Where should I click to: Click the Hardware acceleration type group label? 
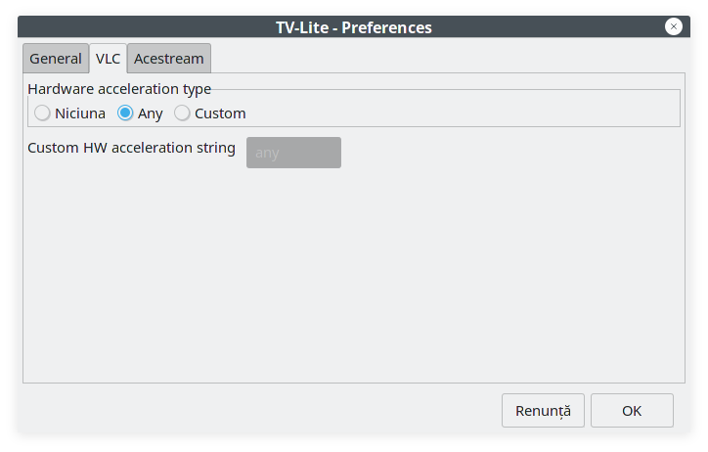(119, 89)
